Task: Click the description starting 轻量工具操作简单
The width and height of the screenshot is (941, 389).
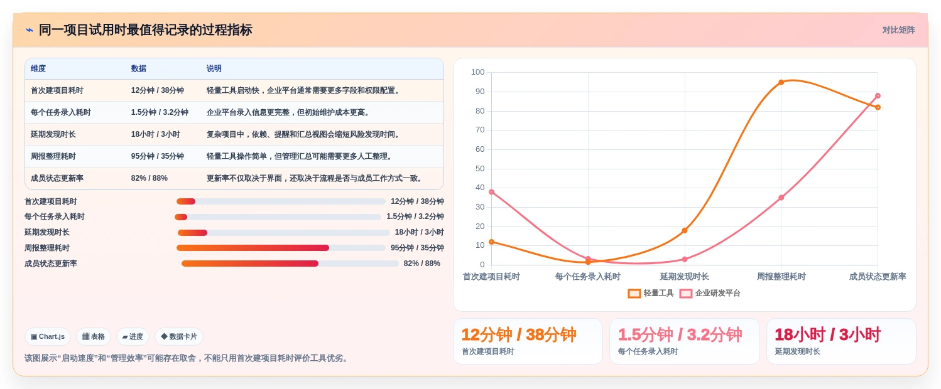Action: (300, 156)
